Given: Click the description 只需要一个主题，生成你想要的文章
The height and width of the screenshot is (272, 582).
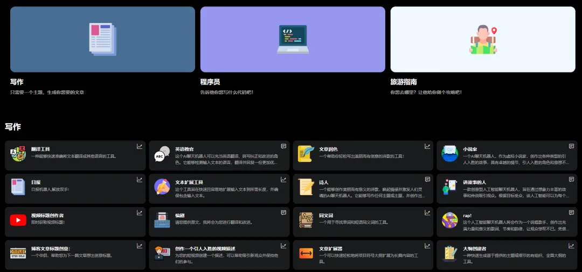Looking at the screenshot, I should (47, 92).
